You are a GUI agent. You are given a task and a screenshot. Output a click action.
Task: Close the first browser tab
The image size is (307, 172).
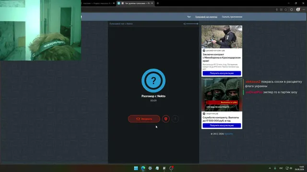coord(114,3)
